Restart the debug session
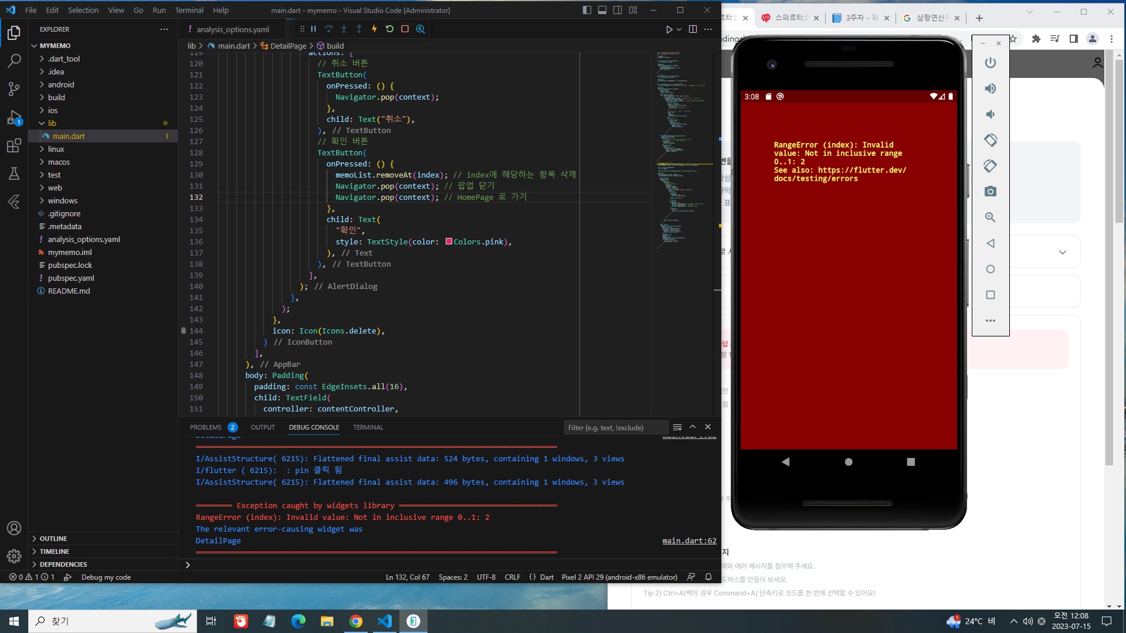The height and width of the screenshot is (633, 1126). point(389,29)
